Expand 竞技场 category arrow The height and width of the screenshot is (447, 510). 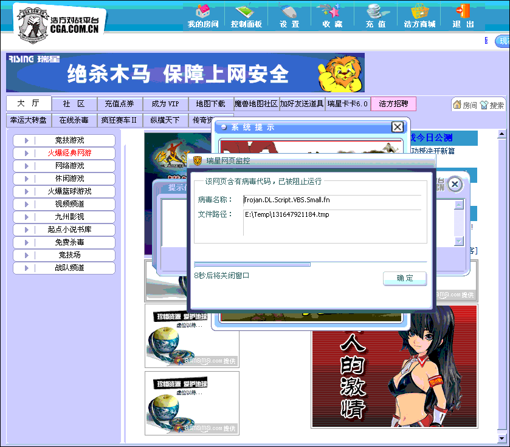[26, 255]
